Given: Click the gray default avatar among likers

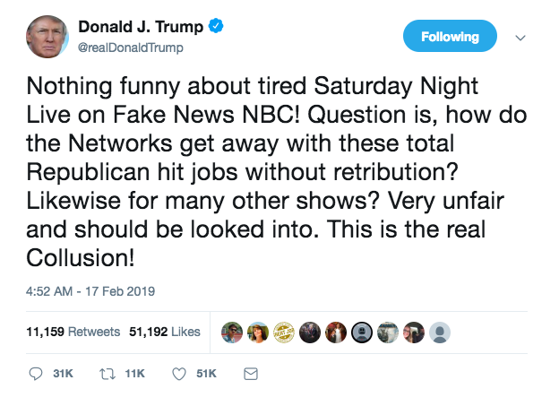Looking at the screenshot, I should point(440,332).
